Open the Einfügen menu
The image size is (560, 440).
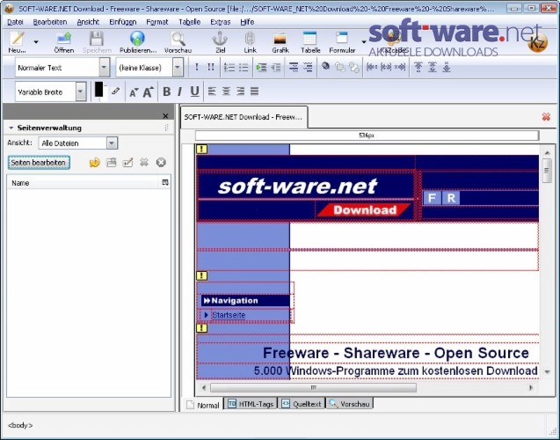click(123, 22)
